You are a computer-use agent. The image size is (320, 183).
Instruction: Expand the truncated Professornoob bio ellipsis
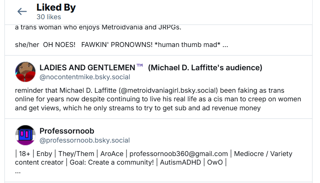pos(18,172)
